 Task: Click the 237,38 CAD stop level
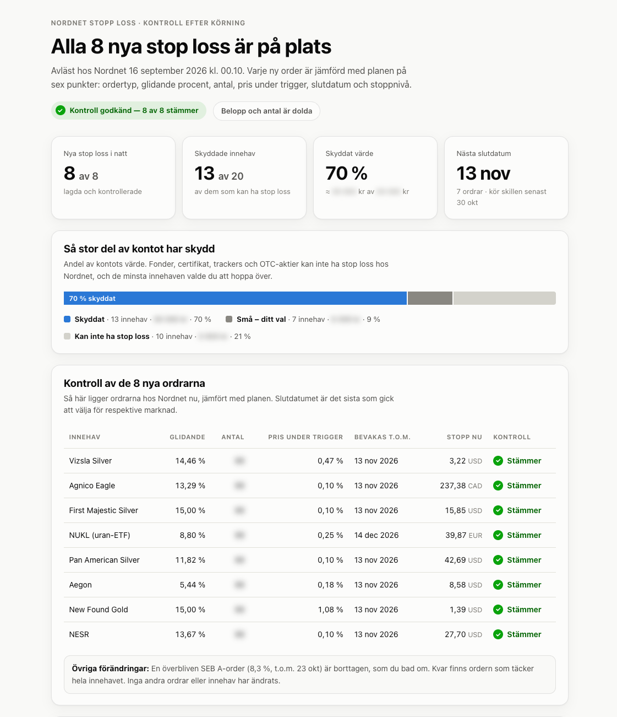[461, 486]
